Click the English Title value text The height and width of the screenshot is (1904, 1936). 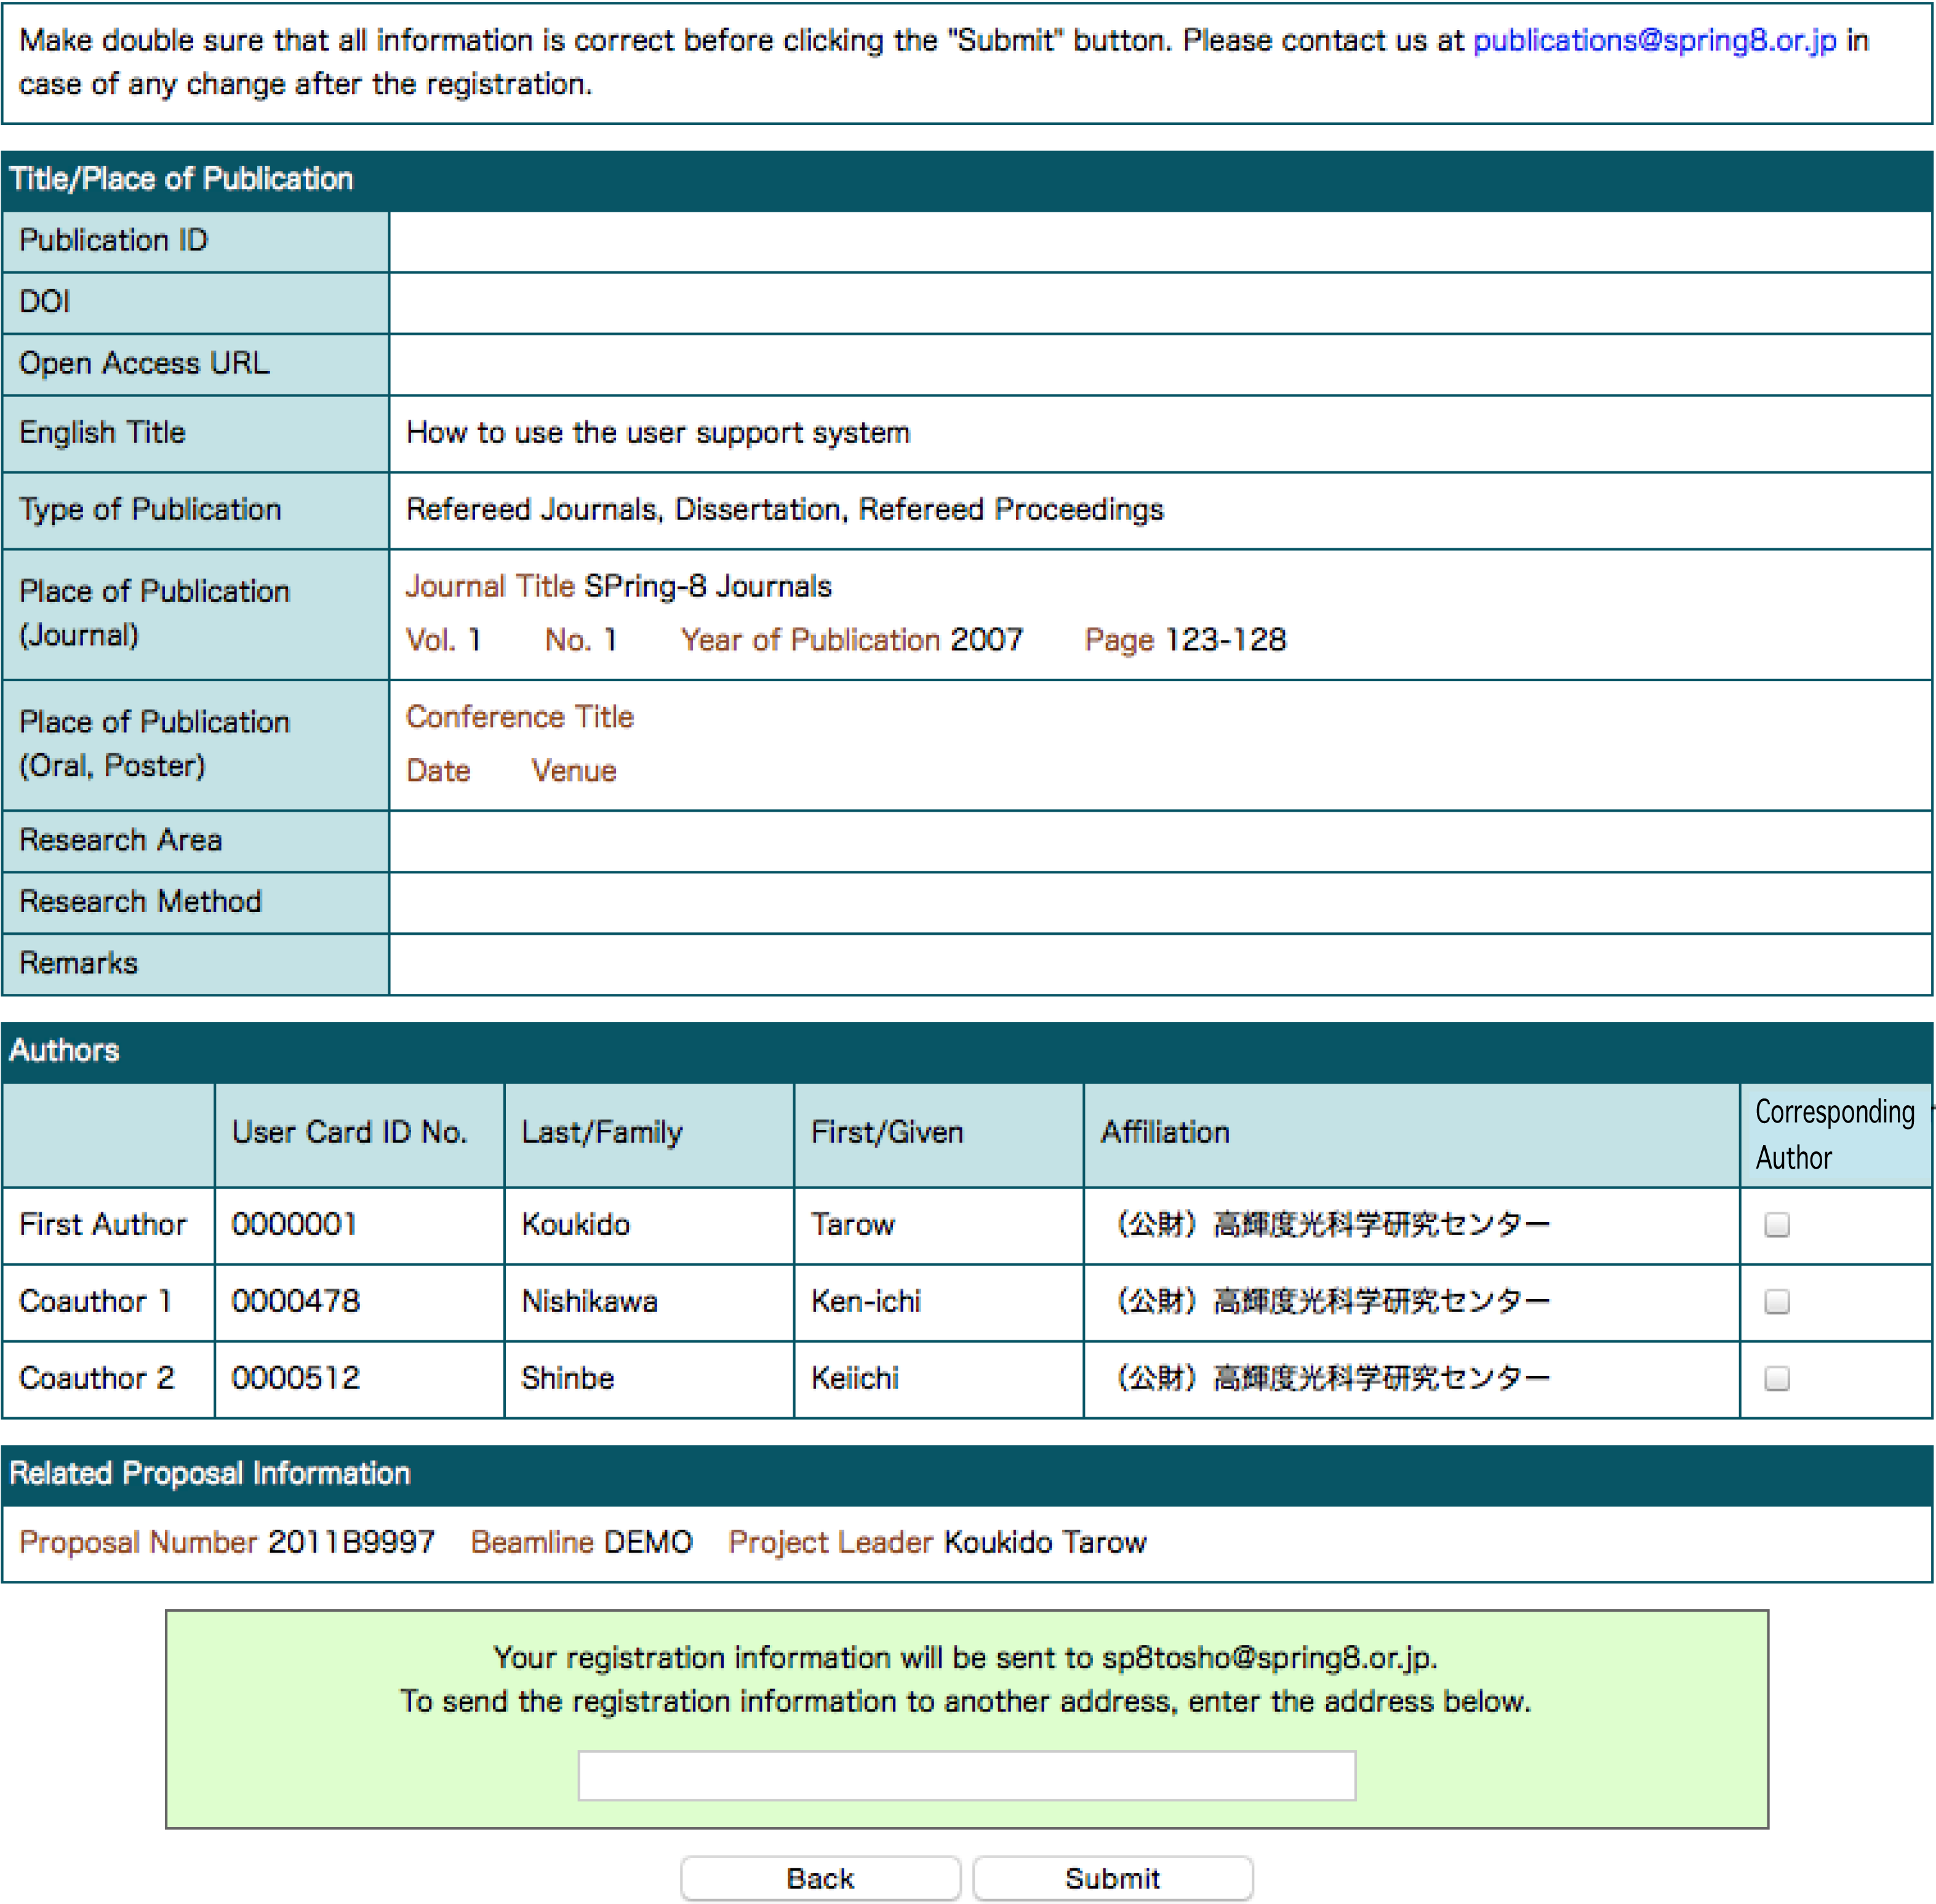pyautogui.click(x=657, y=432)
